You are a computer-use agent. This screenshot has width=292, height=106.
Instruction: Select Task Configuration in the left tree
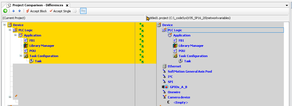tap(44, 56)
